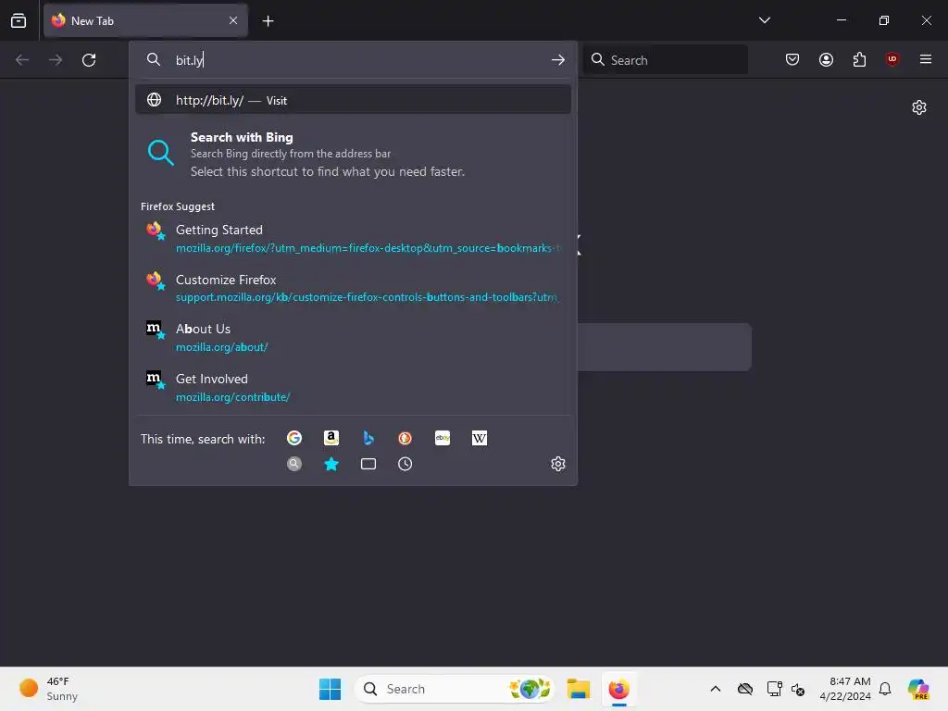Image resolution: width=948 pixels, height=711 pixels.
Task: Open the Firefox account icon
Action: pos(826,59)
